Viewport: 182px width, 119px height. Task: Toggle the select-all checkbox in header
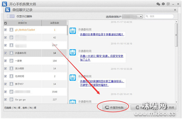click(6, 23)
